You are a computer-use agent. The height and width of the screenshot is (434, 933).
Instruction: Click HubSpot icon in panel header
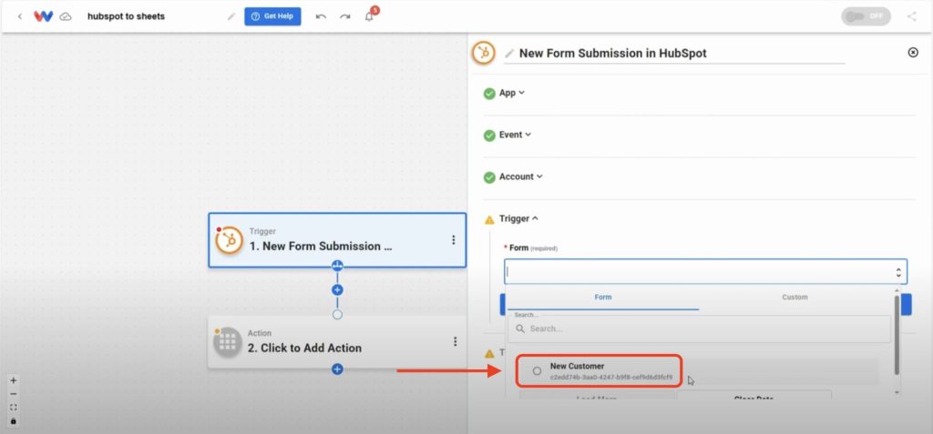click(484, 53)
